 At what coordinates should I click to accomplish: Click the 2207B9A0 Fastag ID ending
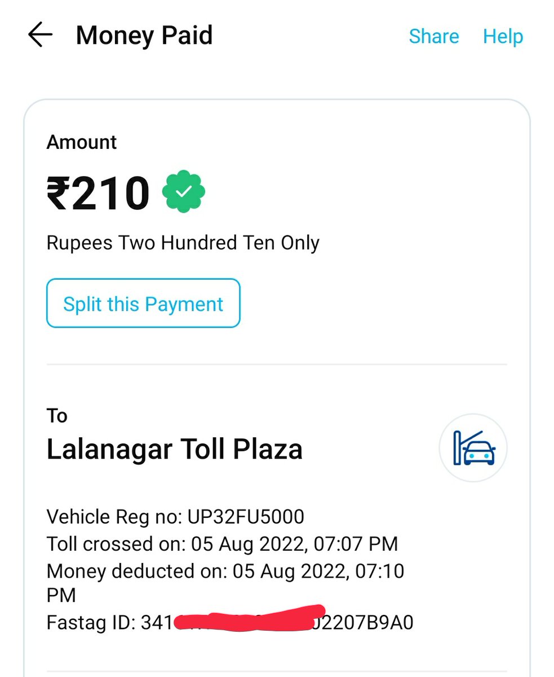(x=368, y=623)
